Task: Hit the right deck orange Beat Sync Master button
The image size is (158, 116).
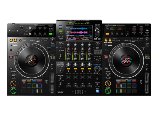Action: (149, 57)
